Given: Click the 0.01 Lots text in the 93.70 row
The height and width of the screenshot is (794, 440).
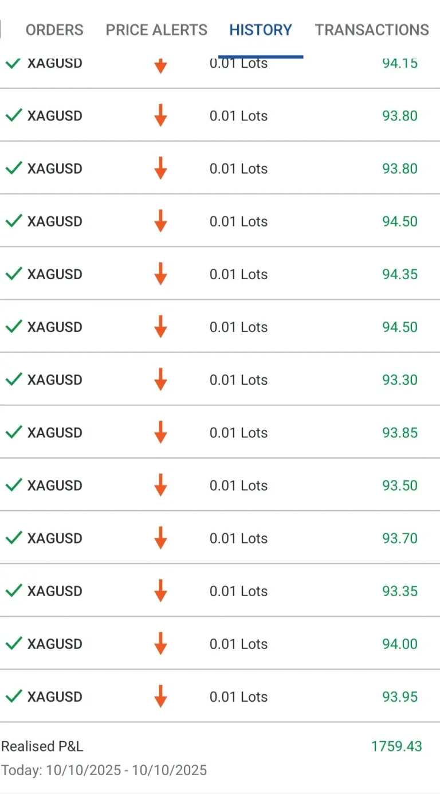Looking at the screenshot, I should click(238, 538).
